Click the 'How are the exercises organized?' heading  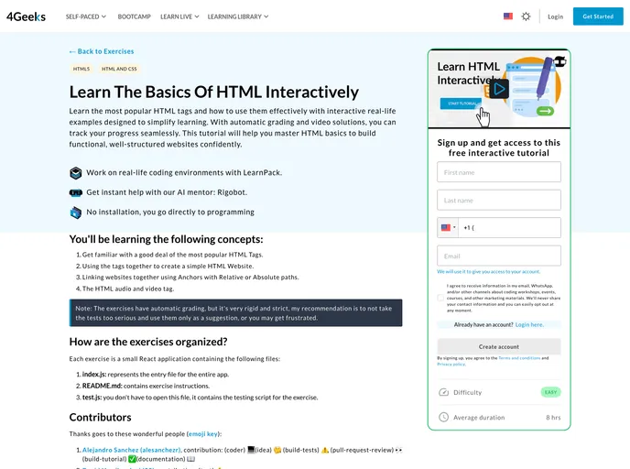point(148,342)
